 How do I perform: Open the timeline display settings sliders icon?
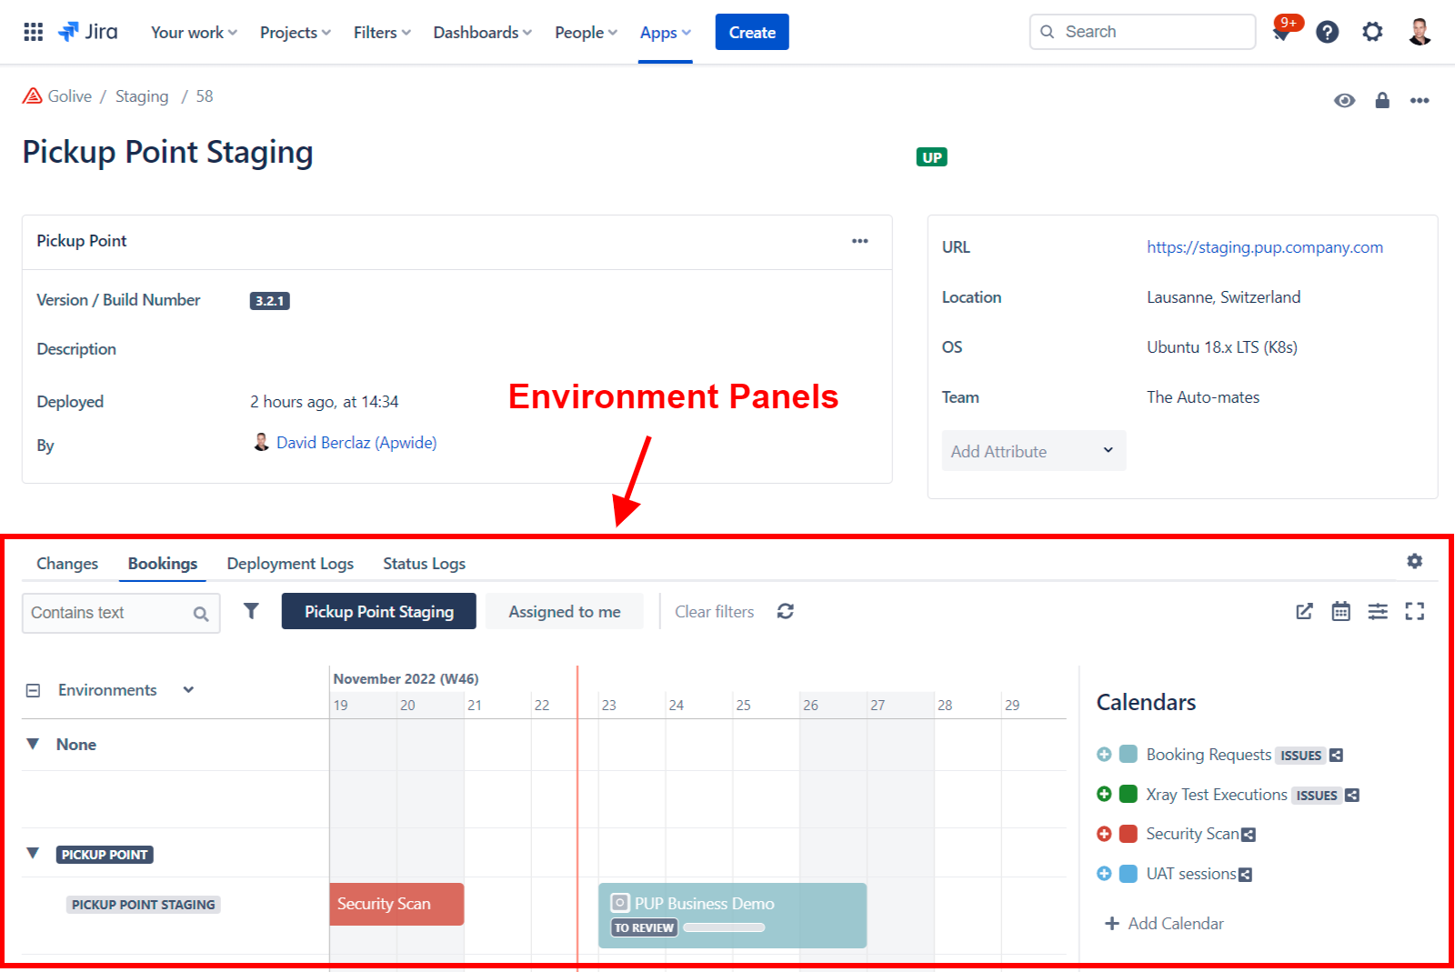(1378, 611)
